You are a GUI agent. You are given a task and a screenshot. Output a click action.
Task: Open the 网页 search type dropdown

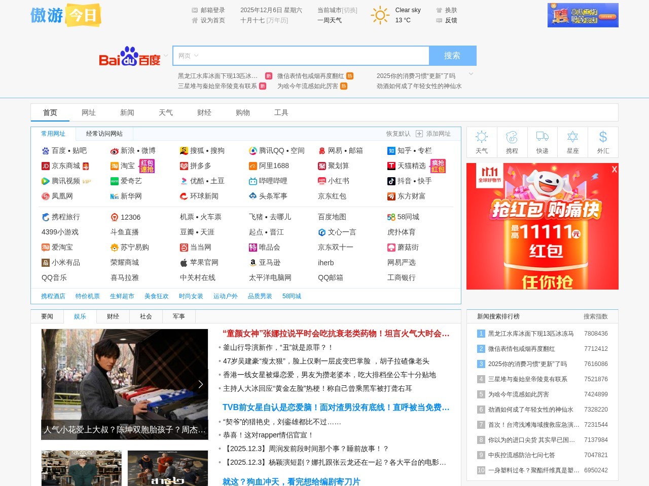pos(187,56)
